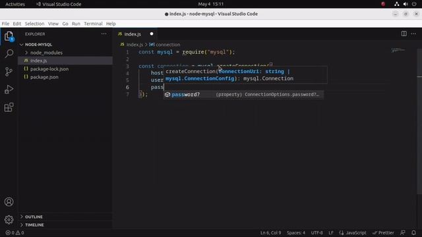
Task: Open editor more actions menu
Action: coord(413,34)
